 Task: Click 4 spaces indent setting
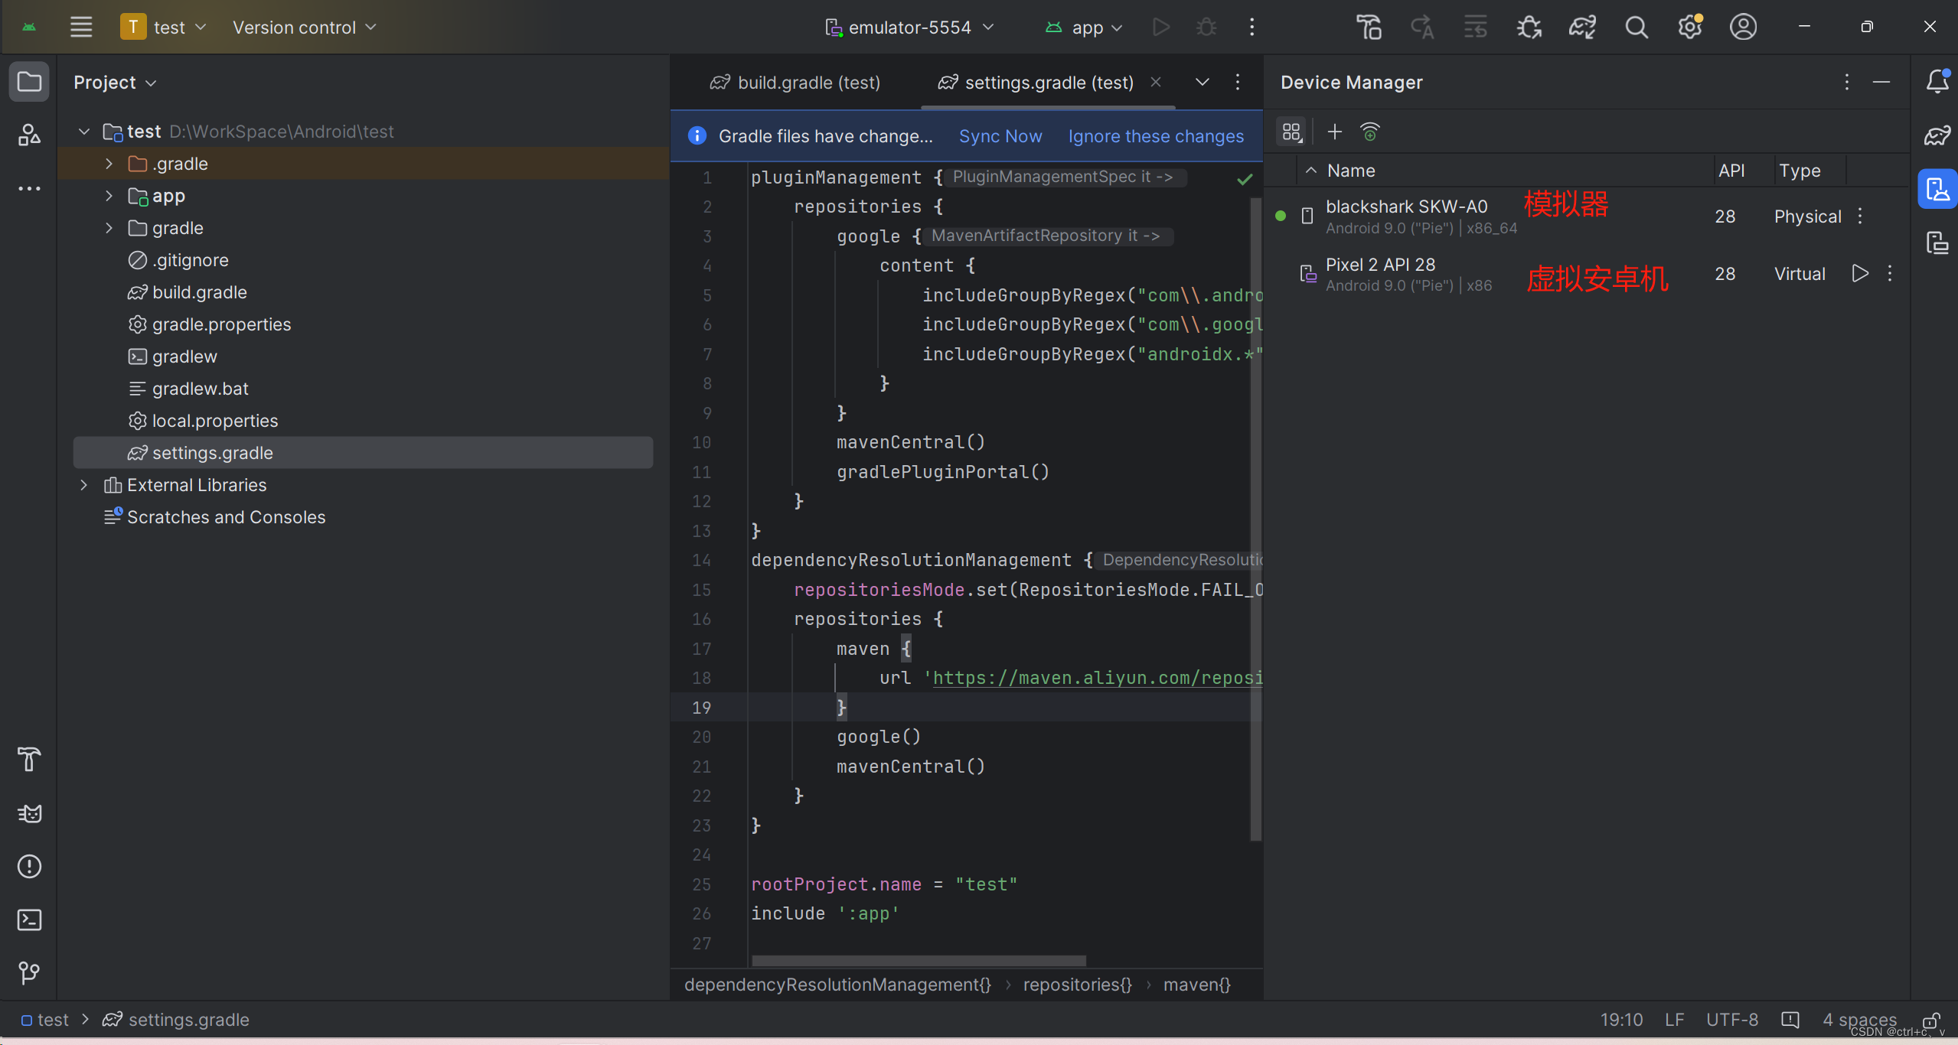[x=1859, y=1020]
